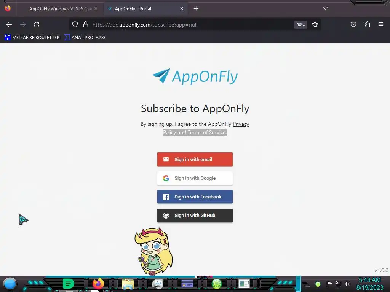
Task: Sign in with Facebook
Action: [x=195, y=197]
